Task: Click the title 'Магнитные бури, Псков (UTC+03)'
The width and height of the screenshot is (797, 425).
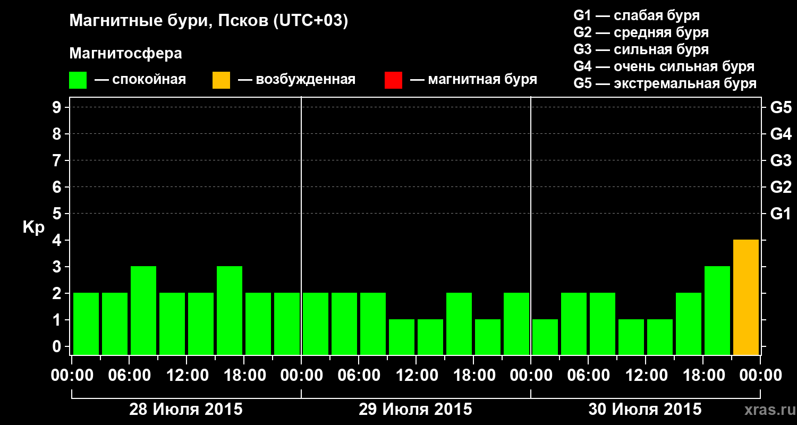Action: pyautogui.click(x=209, y=22)
